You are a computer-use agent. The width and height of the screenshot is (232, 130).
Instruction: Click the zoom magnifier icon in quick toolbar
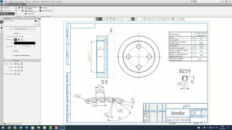coord(145,19)
